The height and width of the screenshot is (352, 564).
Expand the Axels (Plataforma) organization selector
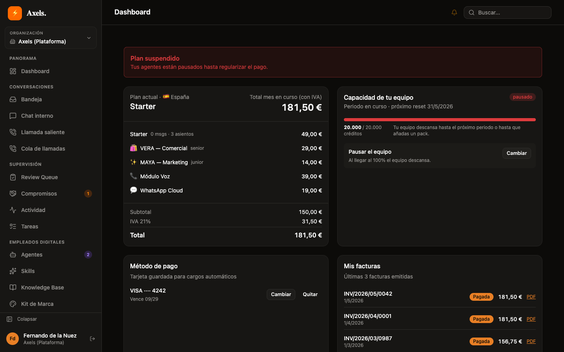pyautogui.click(x=51, y=38)
